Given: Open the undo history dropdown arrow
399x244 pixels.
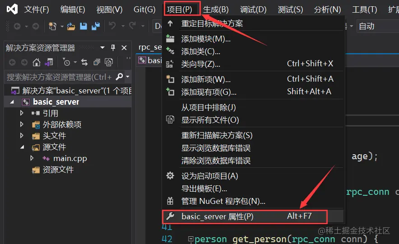Looking at the screenshot, I should point(123,26).
